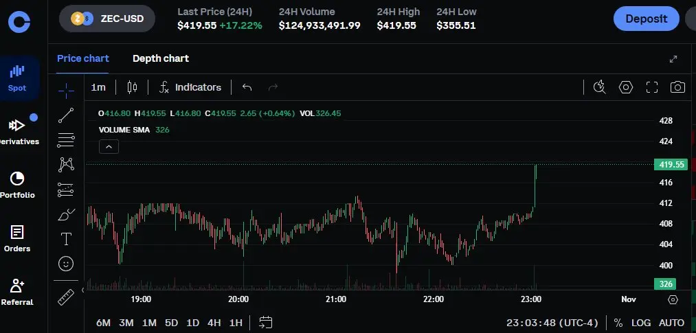Open the candlestick chart style selector
Screen dimensions: 696x333
tap(132, 87)
